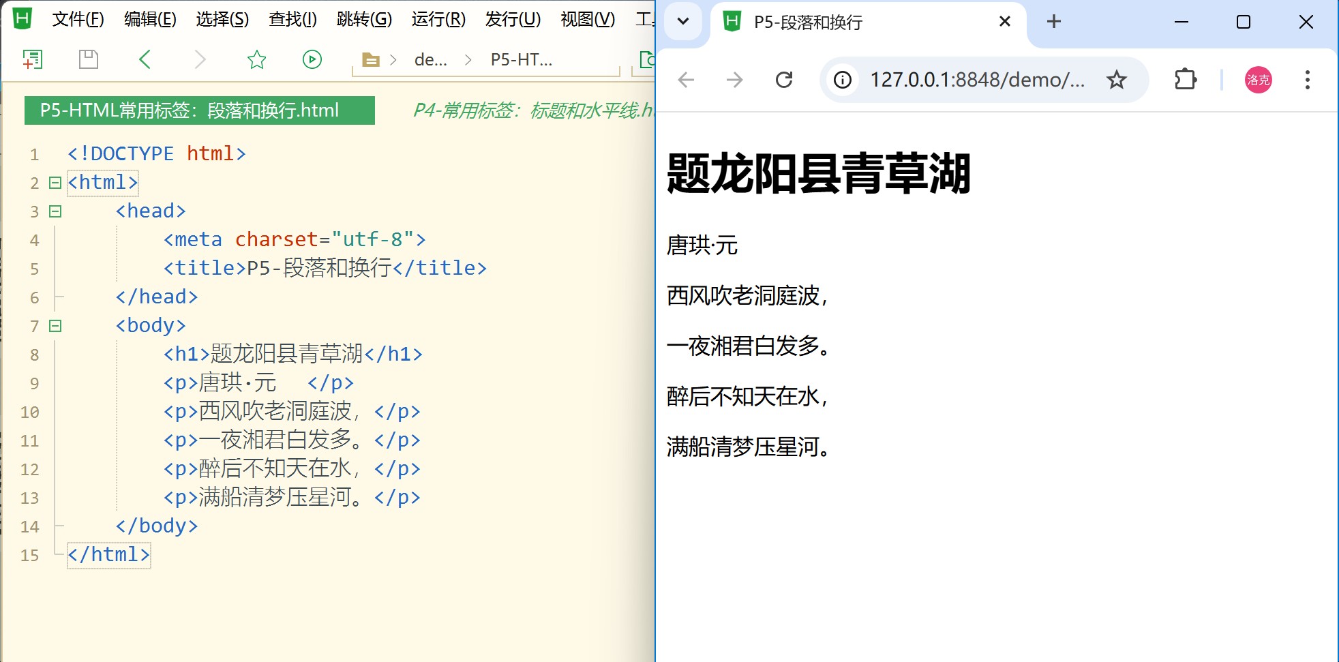Open the 洛克 profile avatar
1339x662 pixels.
coord(1258,80)
